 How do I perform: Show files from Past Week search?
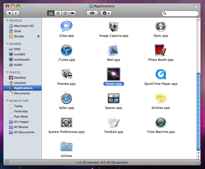(x=23, y=116)
